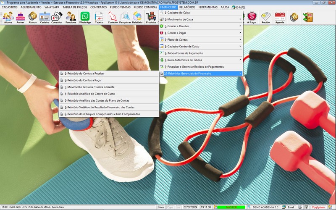This screenshot has height=210, width=336.
Task: Open 7-Relatório dos Cheques Compensados
Action: (109, 114)
